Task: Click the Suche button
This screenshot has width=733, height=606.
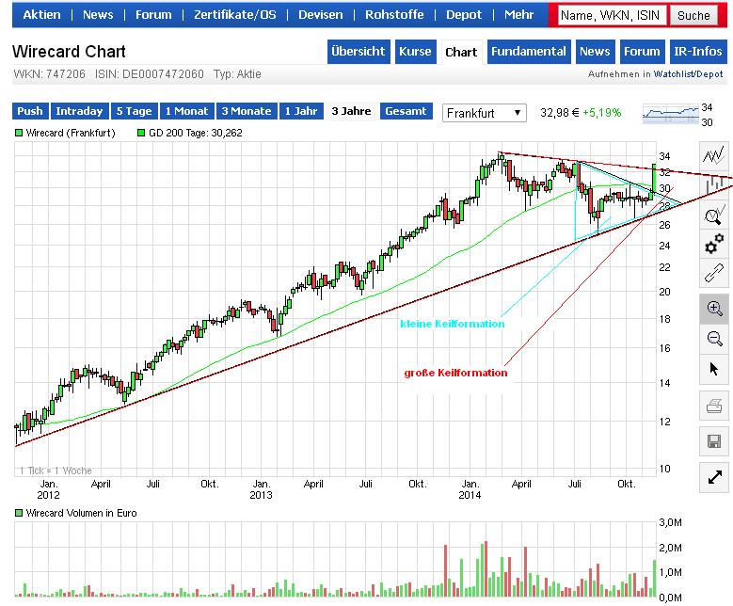Action: pos(693,15)
